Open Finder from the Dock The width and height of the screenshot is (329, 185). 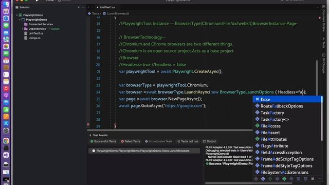pos(6,4)
